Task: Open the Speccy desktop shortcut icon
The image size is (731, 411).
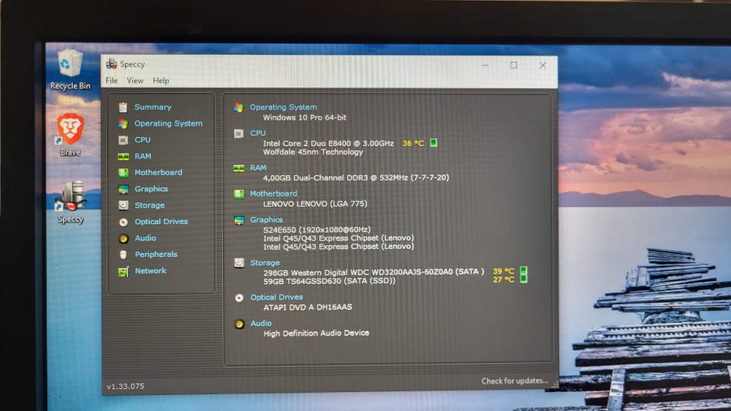Action: tap(70, 202)
